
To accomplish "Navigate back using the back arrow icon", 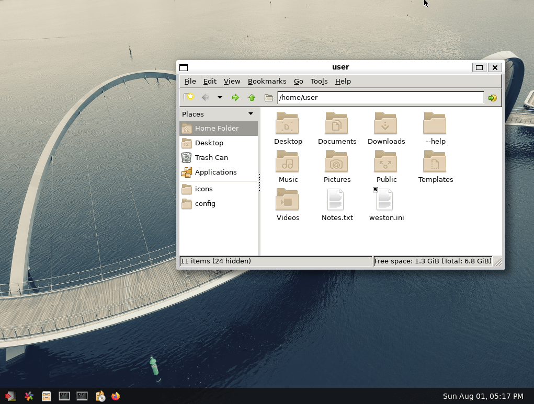I will (x=205, y=97).
